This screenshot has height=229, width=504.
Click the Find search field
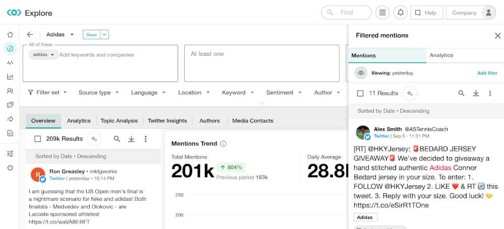pyautogui.click(x=346, y=13)
